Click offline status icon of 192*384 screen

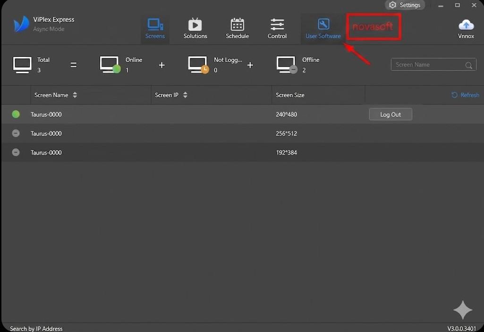point(16,152)
